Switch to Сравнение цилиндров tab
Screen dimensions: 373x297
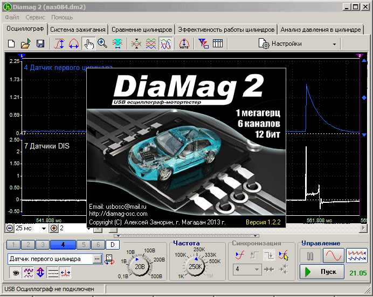click(142, 30)
